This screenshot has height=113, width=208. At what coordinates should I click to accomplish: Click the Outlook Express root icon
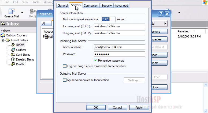tap(3, 35)
